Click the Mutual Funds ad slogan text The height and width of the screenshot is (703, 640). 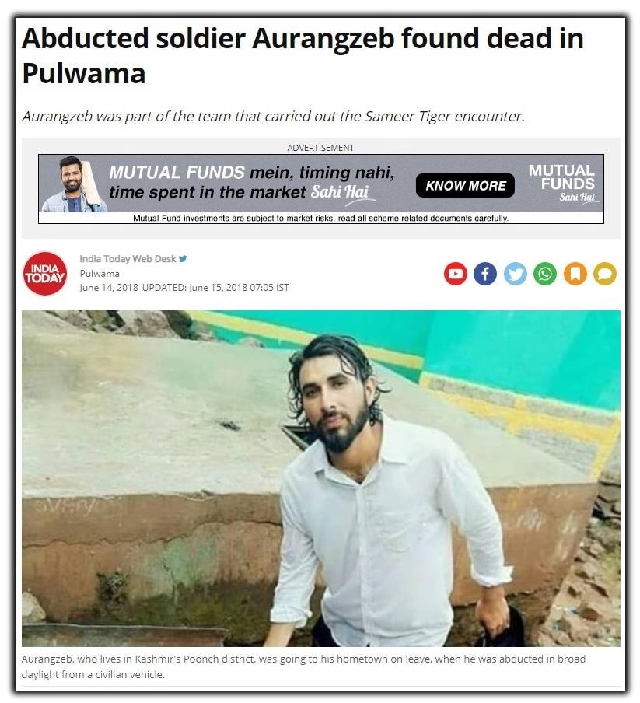252,183
